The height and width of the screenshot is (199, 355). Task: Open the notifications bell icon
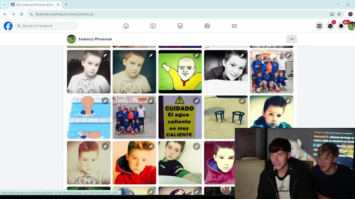(341, 26)
